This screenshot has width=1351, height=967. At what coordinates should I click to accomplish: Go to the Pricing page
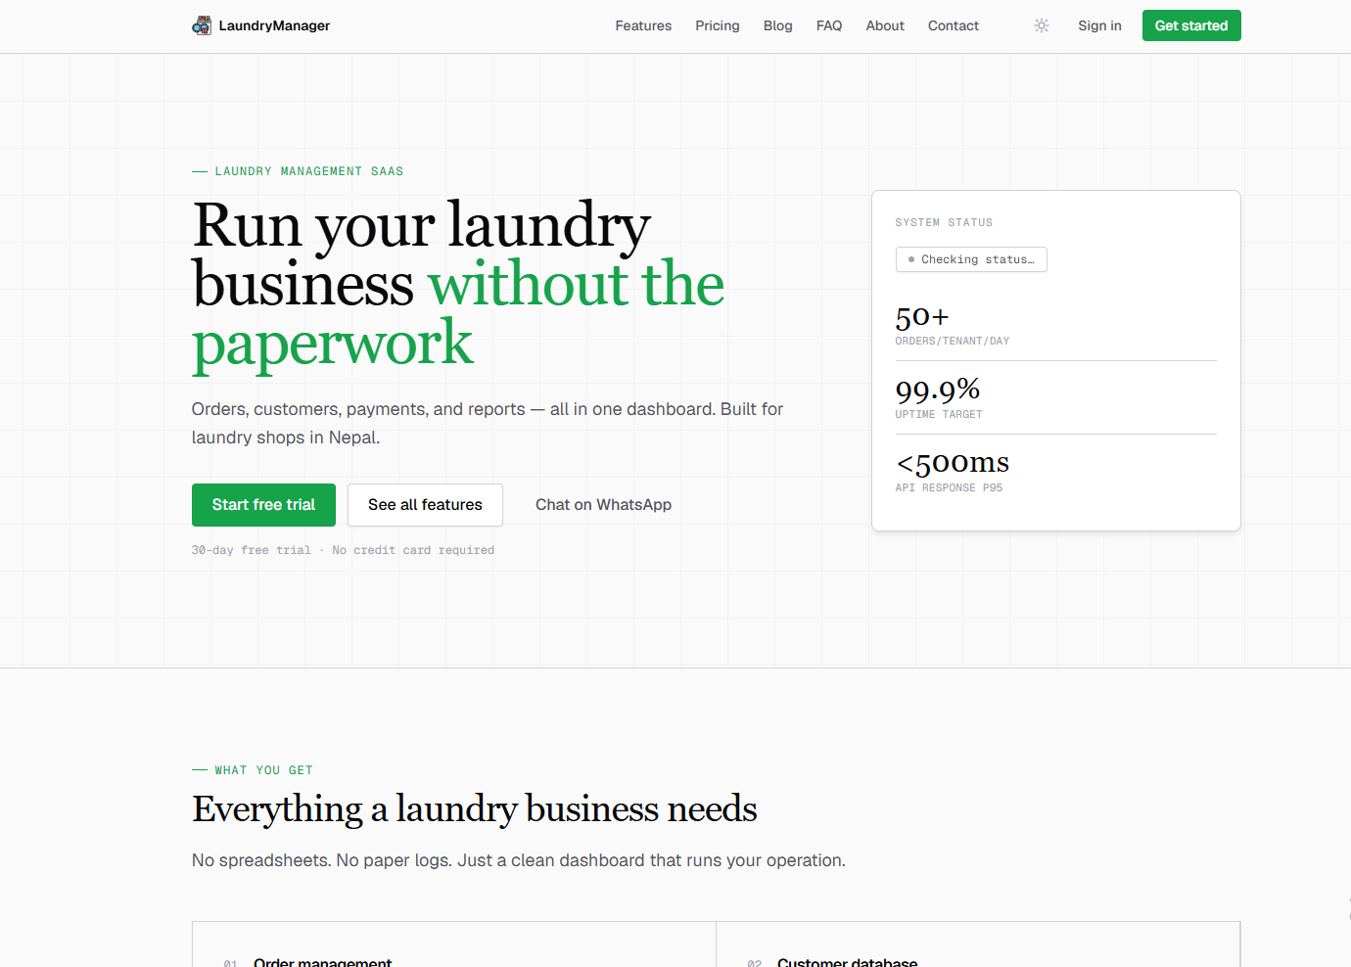point(718,25)
